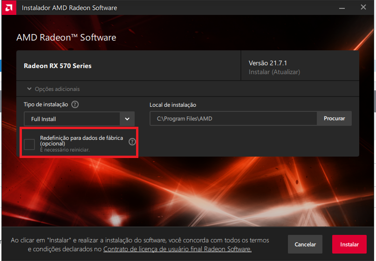Viewport: 376px width, 261px height.
Task: Open the Radeon Software license agreement link
Action: [177, 249]
